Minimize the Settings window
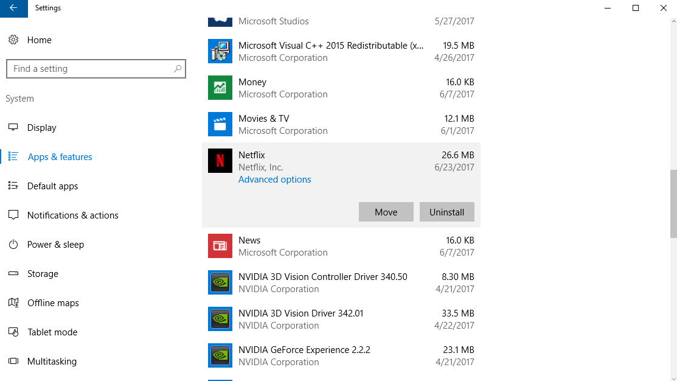Image resolution: width=677 pixels, height=381 pixels. tap(608, 8)
